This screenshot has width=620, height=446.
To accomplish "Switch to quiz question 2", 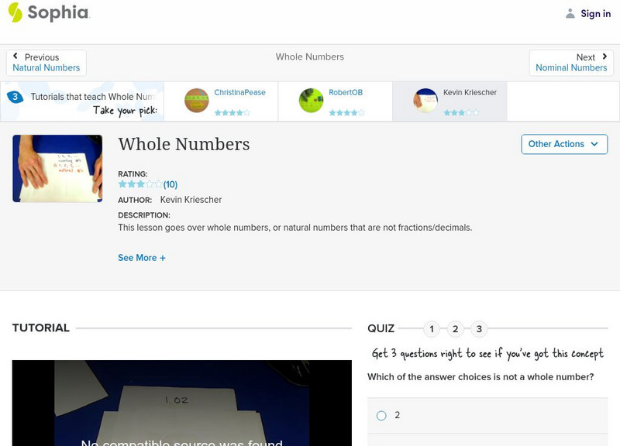I will point(455,328).
